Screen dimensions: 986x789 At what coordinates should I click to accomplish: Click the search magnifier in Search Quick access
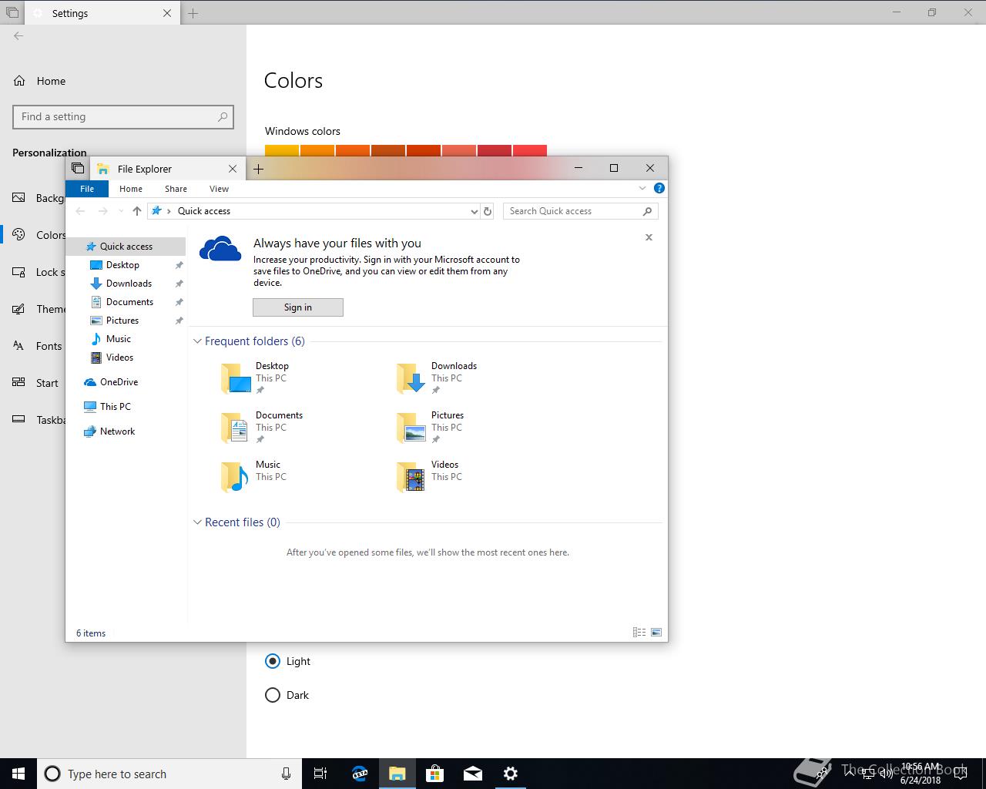[x=647, y=211]
